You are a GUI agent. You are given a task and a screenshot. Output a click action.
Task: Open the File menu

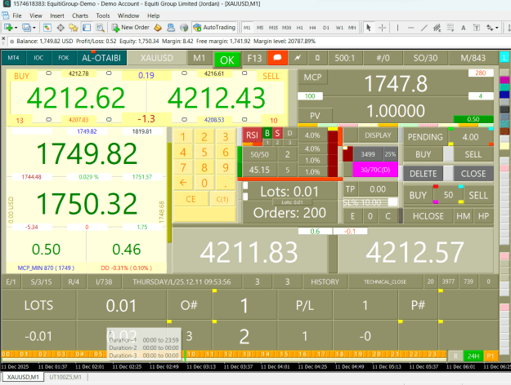17,15
